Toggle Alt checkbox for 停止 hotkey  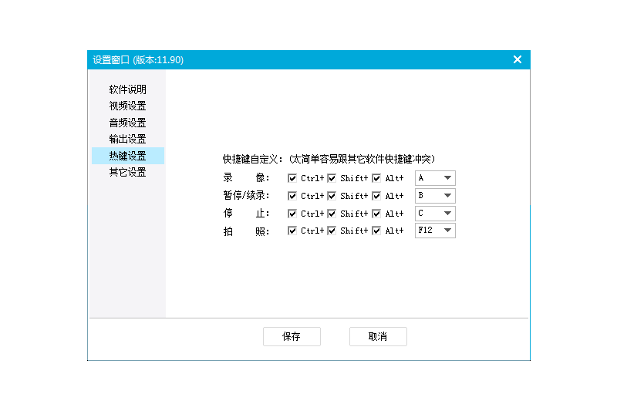point(376,214)
